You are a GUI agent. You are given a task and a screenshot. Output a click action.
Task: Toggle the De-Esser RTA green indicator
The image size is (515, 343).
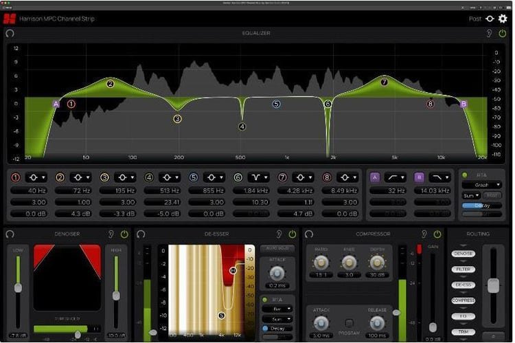(265, 300)
